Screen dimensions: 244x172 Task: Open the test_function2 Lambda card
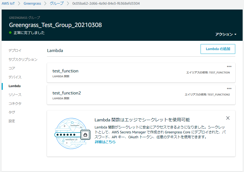(x=141, y=95)
